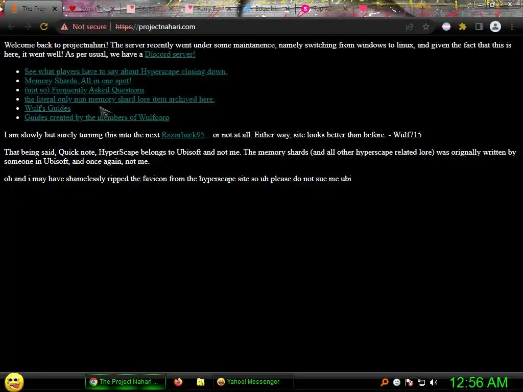Image resolution: width=523 pixels, height=392 pixels.
Task: Switch to the Top Ad... tab
Action: [323, 9]
